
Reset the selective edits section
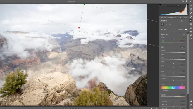pyautogui.click(x=184, y=34)
